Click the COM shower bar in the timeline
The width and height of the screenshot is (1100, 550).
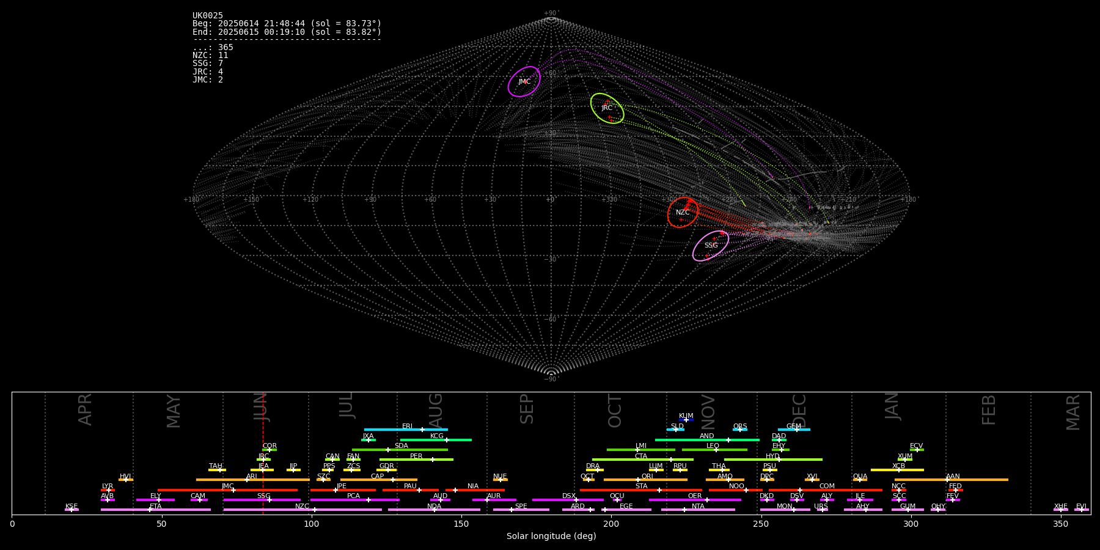[826, 490]
